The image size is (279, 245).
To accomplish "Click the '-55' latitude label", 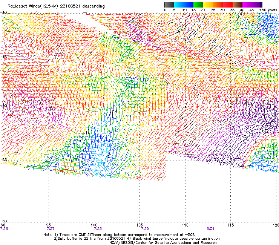I will pos(4,159).
